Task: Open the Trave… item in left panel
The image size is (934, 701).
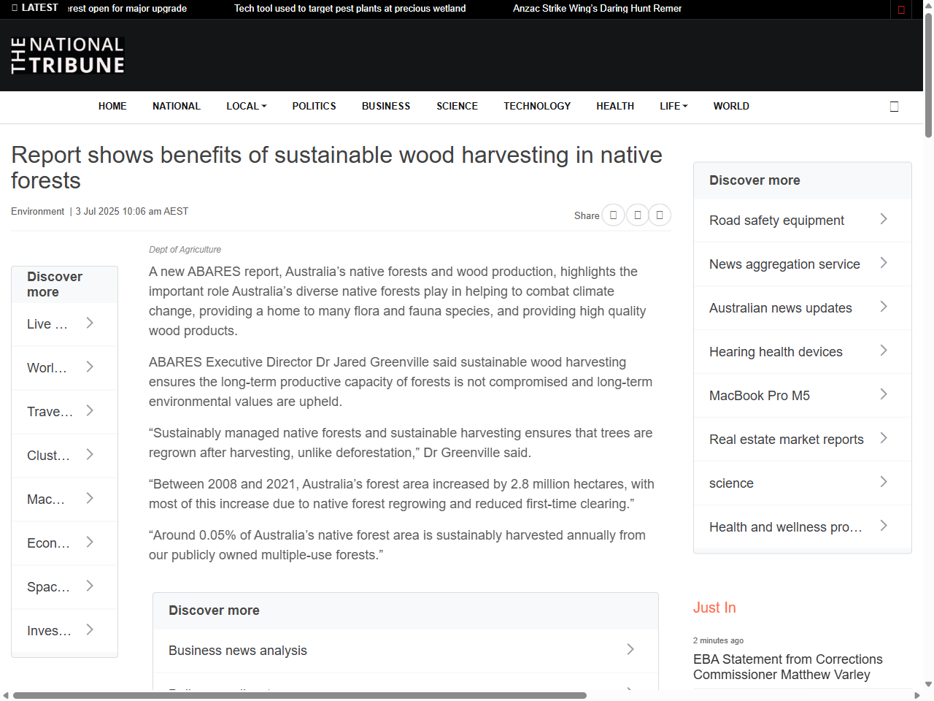Action: [x=64, y=412]
